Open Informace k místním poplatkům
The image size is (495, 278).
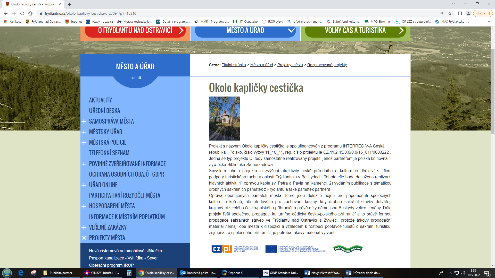pos(127,217)
